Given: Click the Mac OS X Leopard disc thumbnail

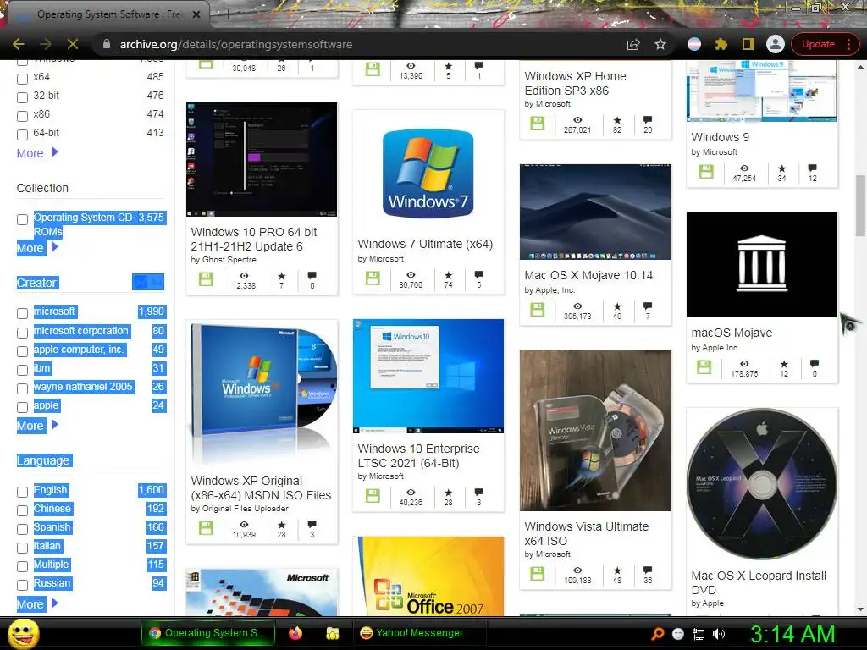Looking at the screenshot, I should click(x=762, y=484).
